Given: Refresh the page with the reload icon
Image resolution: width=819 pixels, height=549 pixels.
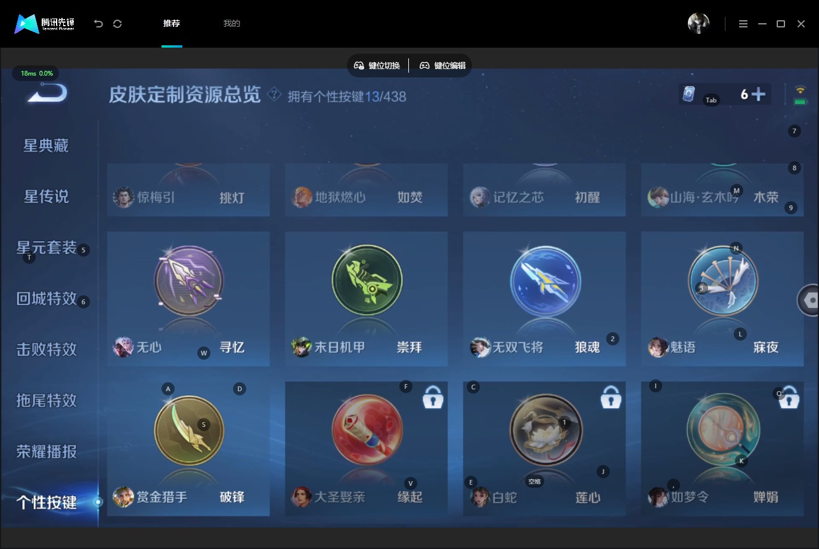Looking at the screenshot, I should pos(117,24).
